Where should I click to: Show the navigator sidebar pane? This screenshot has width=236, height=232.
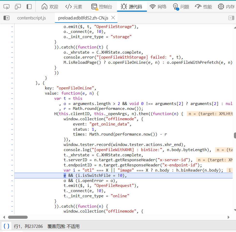coord(6,18)
